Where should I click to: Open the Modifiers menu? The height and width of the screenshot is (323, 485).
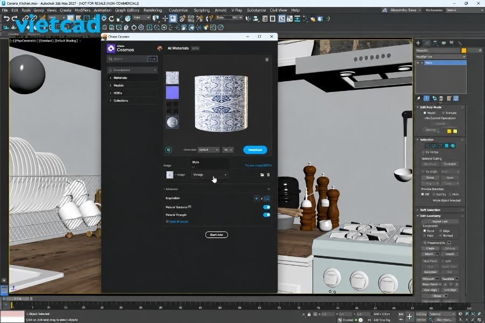[x=82, y=10]
